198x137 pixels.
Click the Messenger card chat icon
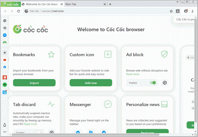pyautogui.click(x=108, y=104)
